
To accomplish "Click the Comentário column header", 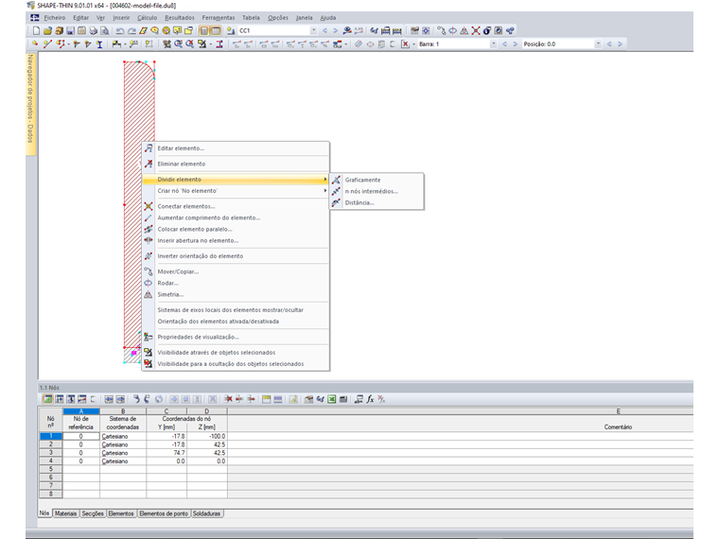I will click(x=618, y=426).
